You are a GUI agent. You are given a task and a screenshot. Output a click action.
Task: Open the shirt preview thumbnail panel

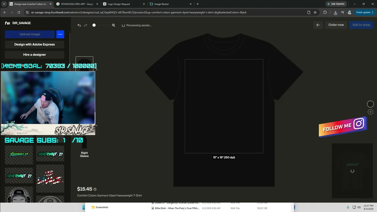pyautogui.click(x=352, y=171)
